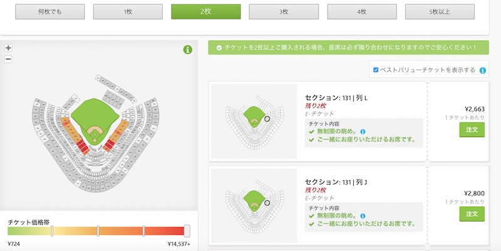The width and height of the screenshot is (501, 251).
Task: Order the ¥2,800 section 131 row J ticket
Action: click(x=472, y=213)
